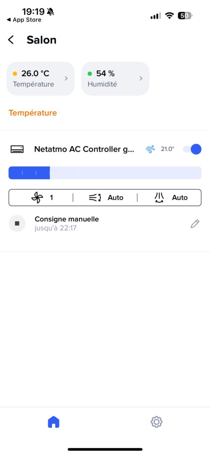Open Netatmo AC Controller device name
Screen dimensions: 210x455
[x=84, y=149]
